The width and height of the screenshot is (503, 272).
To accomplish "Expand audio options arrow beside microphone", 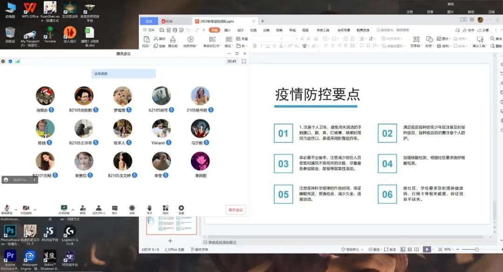I will [x=16, y=210].
